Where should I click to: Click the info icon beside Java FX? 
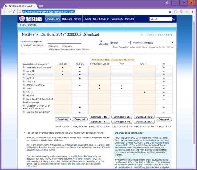pyautogui.click(x=24, y=74)
